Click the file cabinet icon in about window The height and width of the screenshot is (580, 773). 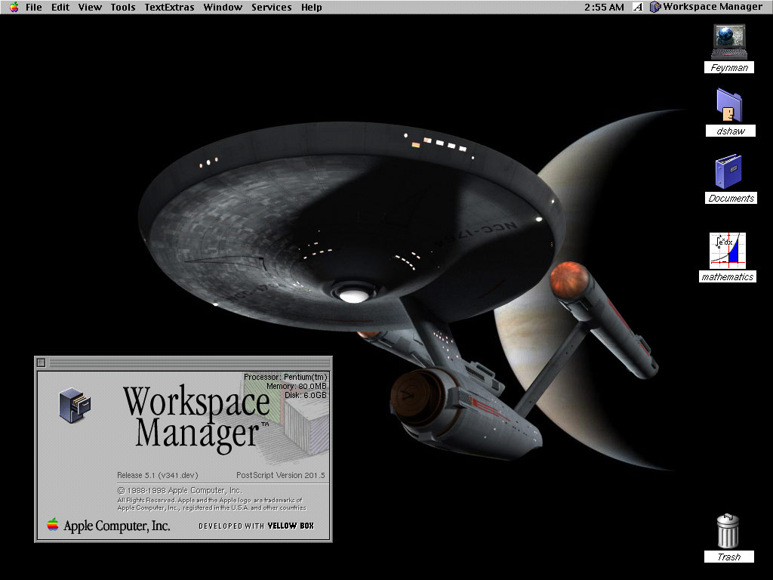tap(75, 405)
